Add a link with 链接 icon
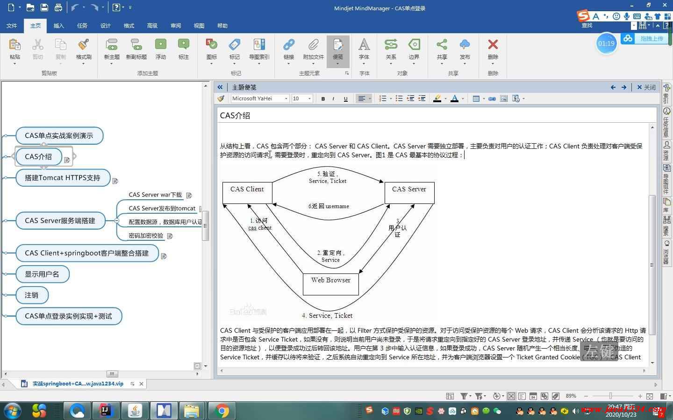Image resolution: width=673 pixels, height=420 pixels. 289,44
